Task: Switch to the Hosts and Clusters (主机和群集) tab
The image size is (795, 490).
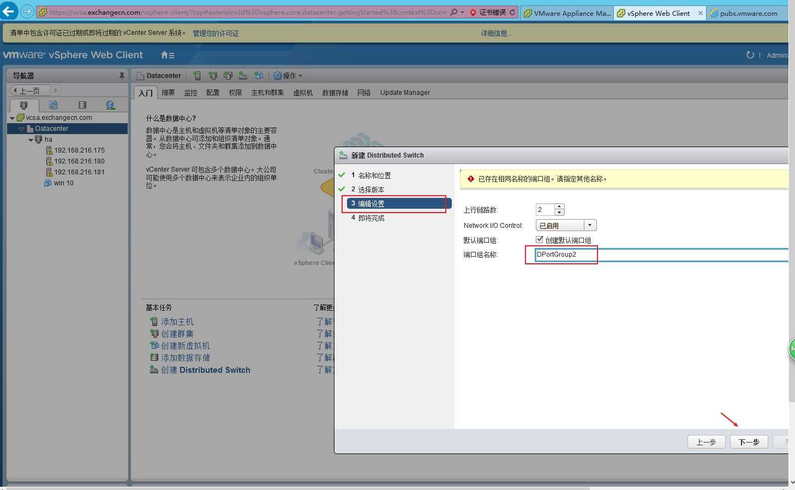Action: tap(267, 93)
